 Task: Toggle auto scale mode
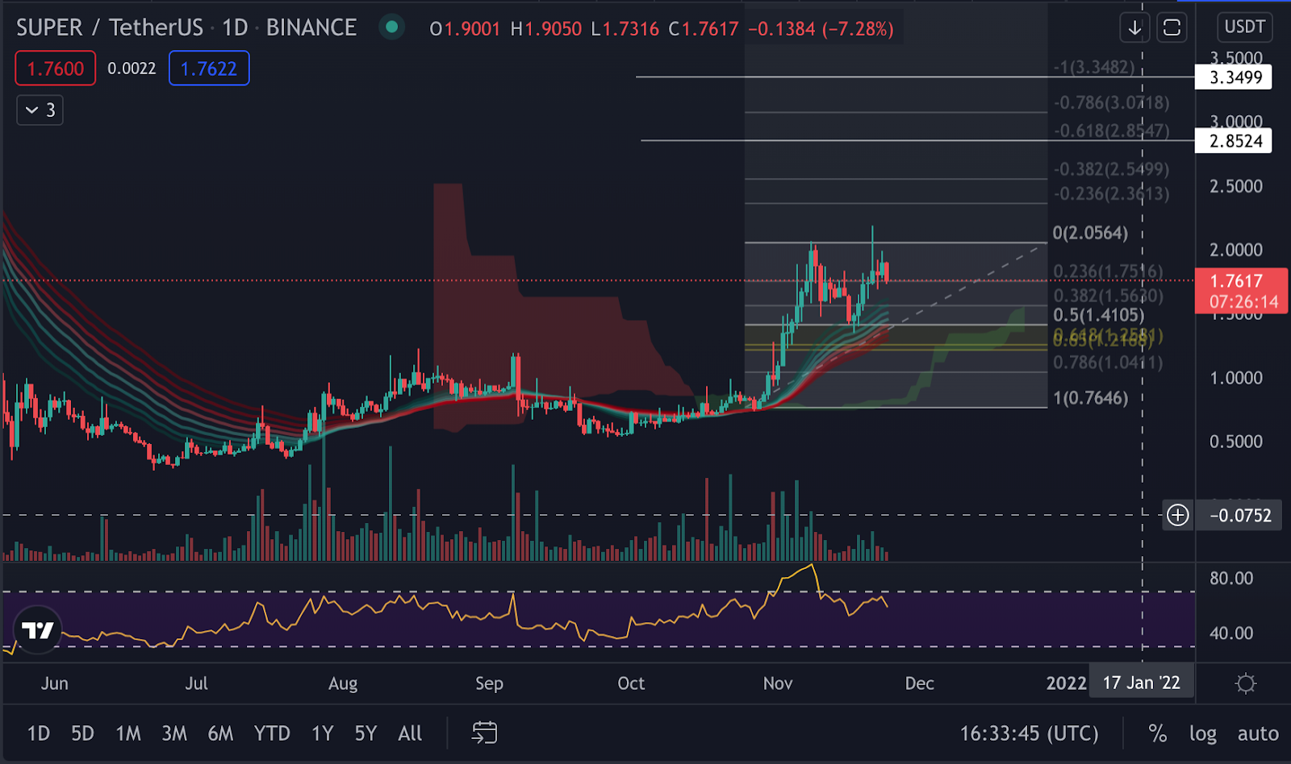click(x=1258, y=733)
